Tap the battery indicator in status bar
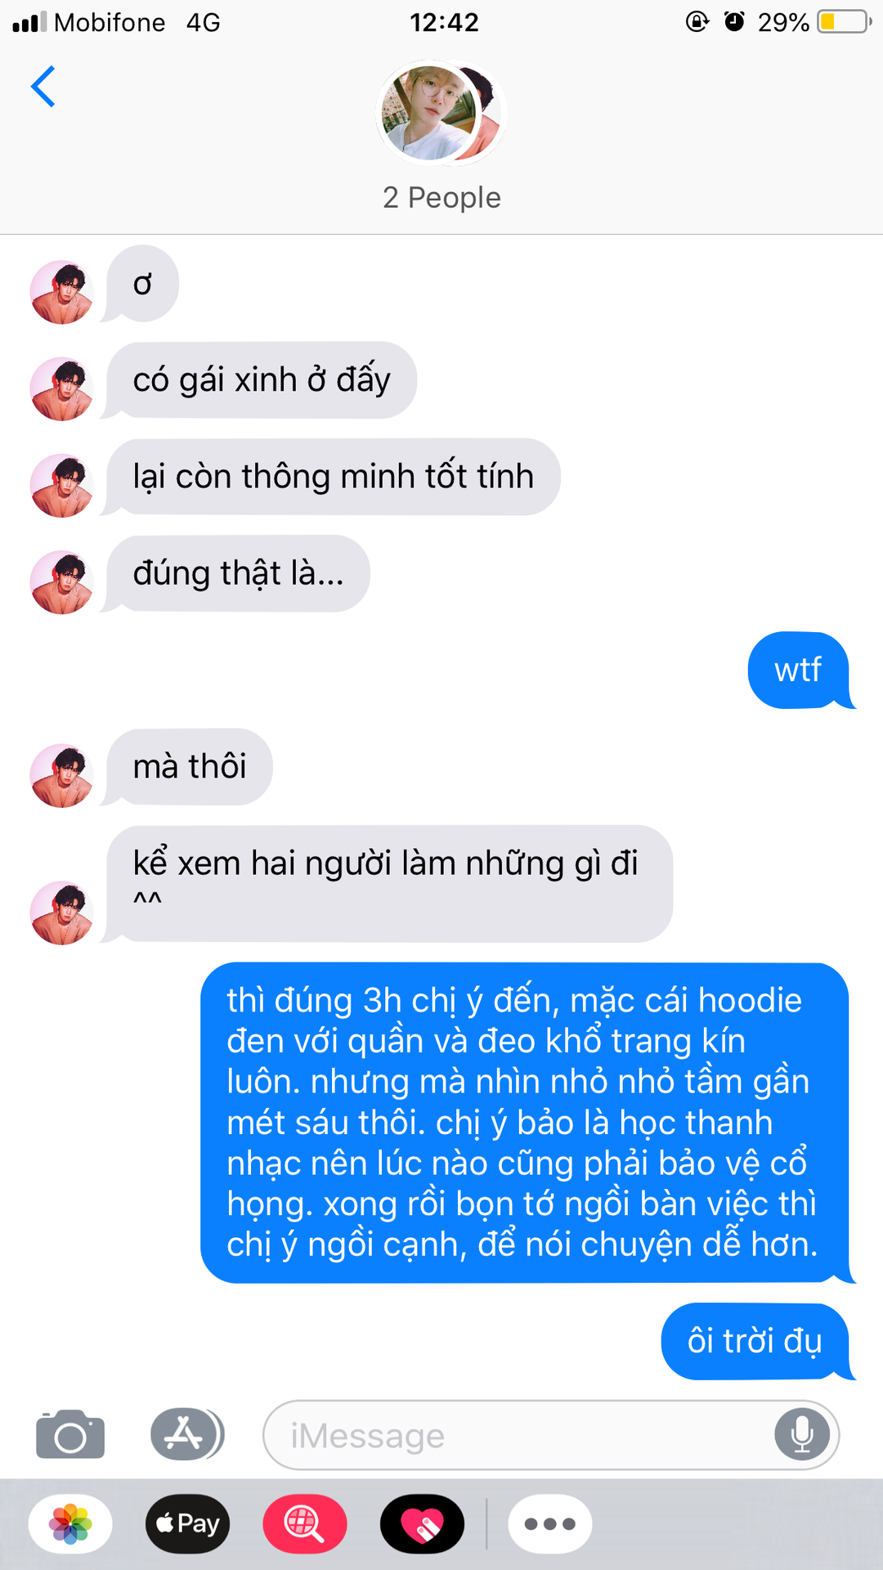 tap(844, 22)
